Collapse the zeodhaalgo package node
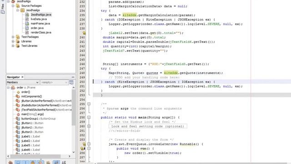This screenshot has height=164, width=291. [18, 10]
